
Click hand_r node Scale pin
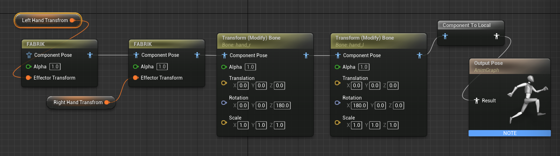click(x=224, y=123)
